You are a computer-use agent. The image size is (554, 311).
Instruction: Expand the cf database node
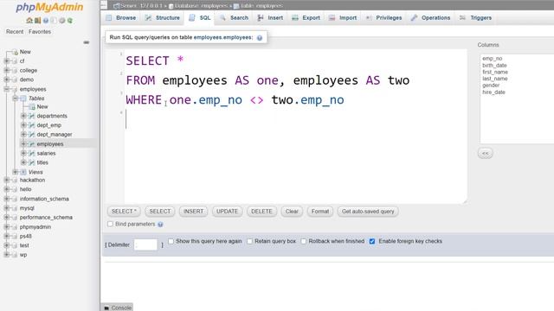pos(6,61)
